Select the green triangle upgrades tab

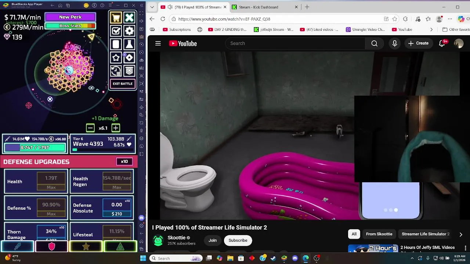point(120,247)
